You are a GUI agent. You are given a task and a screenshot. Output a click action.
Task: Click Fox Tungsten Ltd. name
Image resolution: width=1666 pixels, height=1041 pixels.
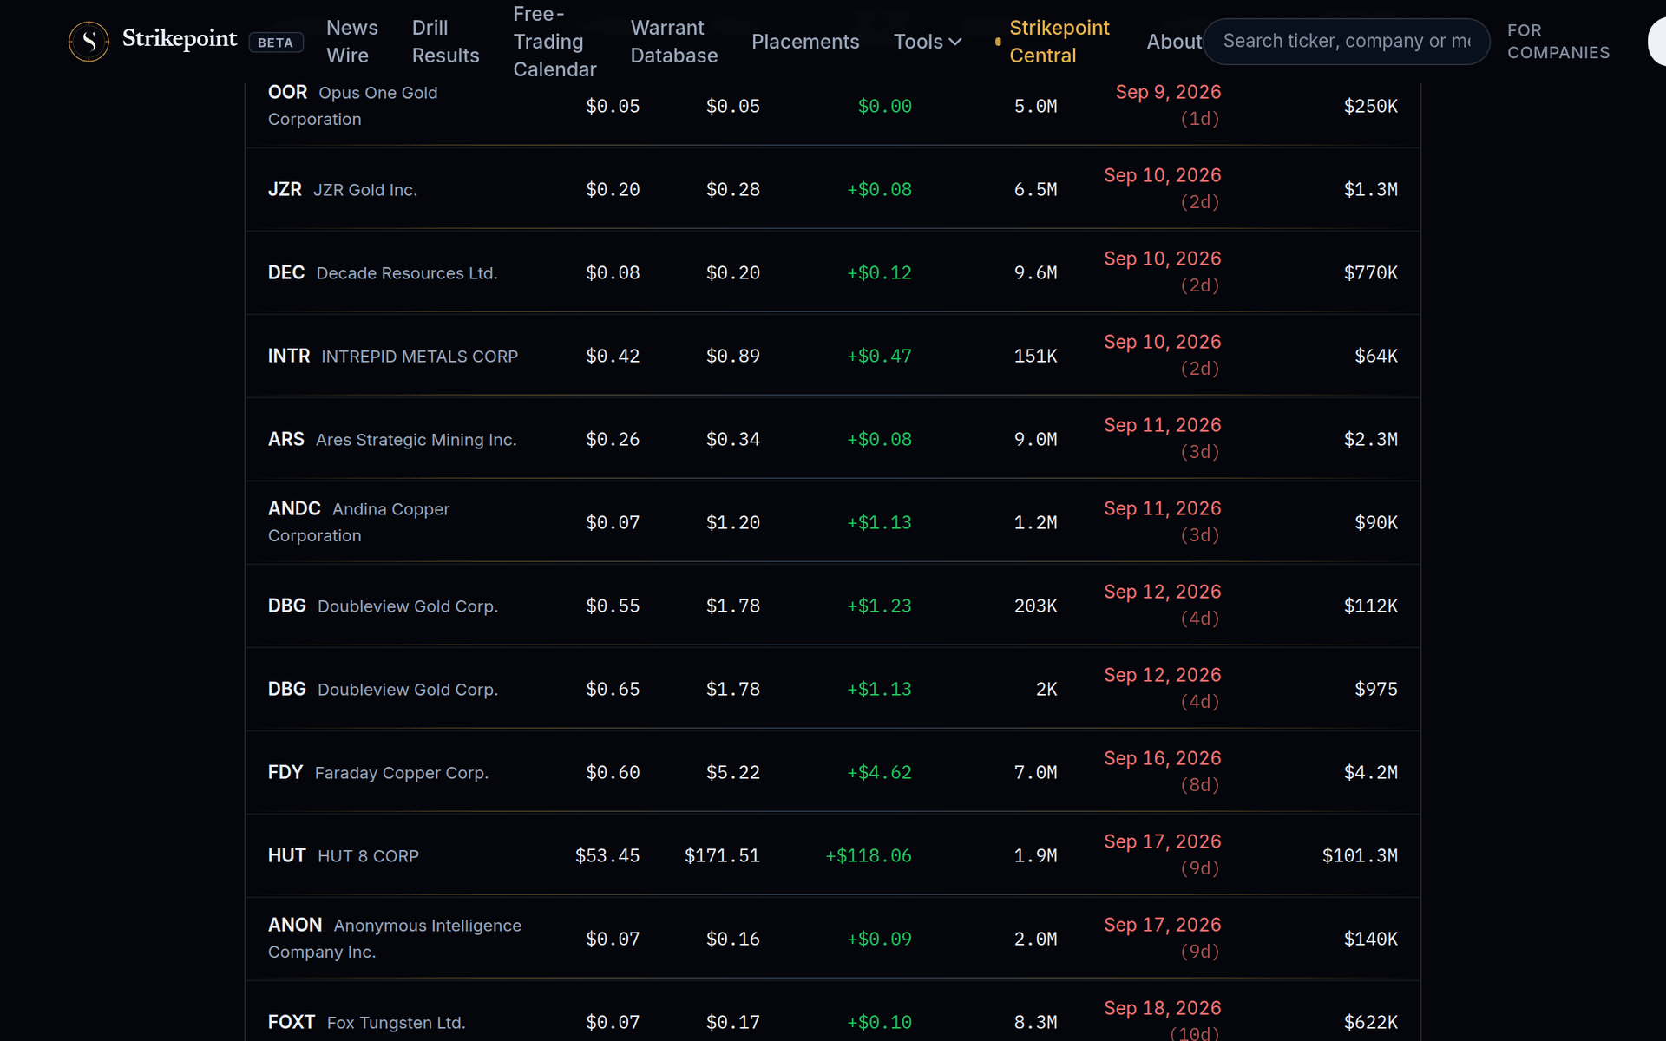[396, 1023]
